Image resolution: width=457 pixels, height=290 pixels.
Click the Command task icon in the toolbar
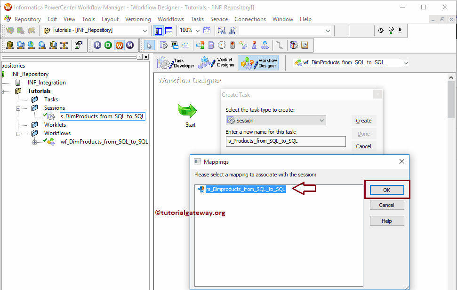point(175,46)
